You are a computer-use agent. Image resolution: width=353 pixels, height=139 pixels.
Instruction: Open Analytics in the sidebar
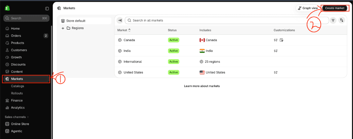(x=26, y=108)
